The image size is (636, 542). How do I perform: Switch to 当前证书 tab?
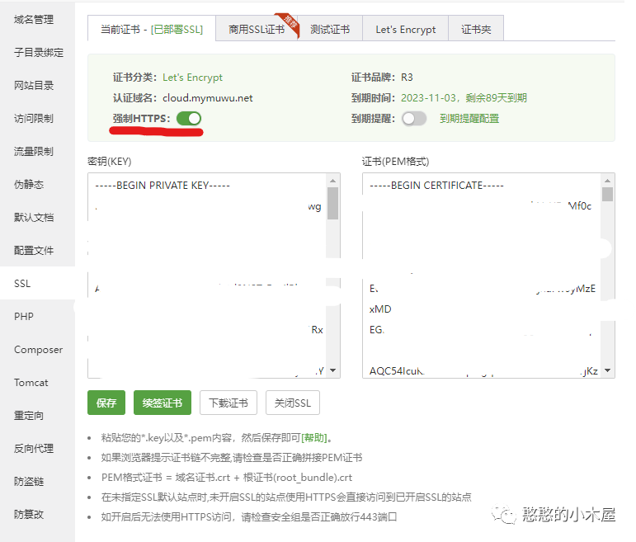tap(151, 29)
